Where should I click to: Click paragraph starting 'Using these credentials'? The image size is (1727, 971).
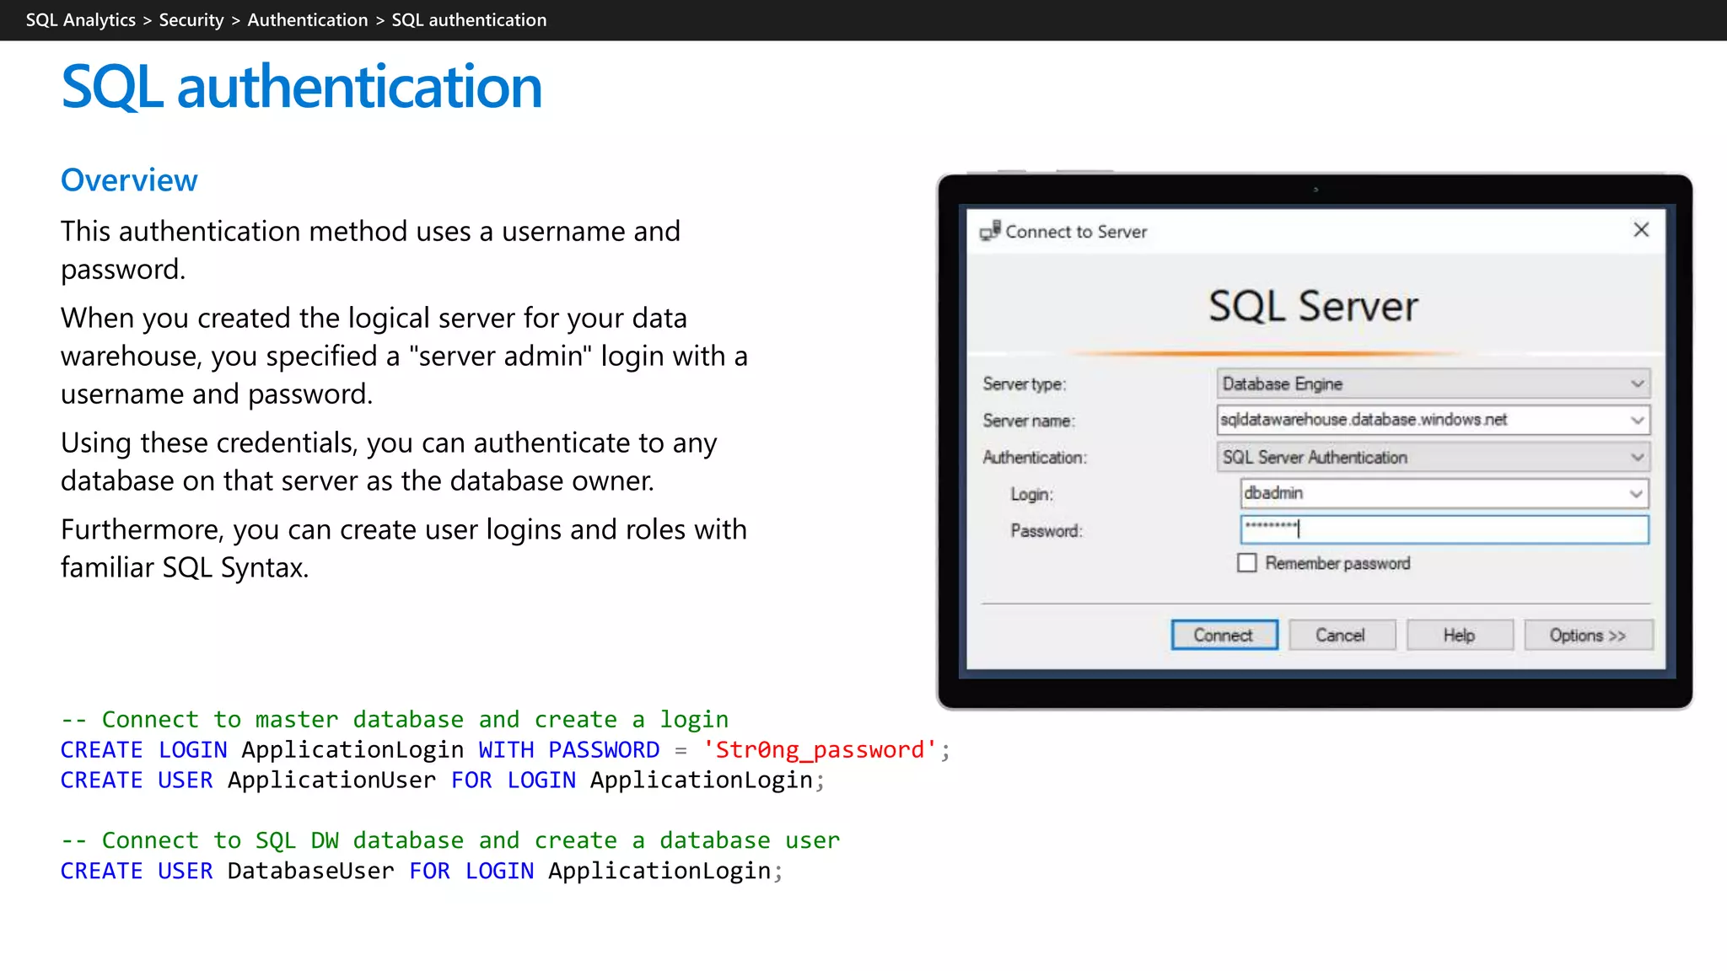tap(389, 462)
